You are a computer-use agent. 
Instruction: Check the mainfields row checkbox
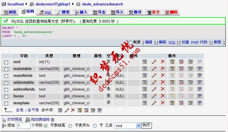click(6, 76)
